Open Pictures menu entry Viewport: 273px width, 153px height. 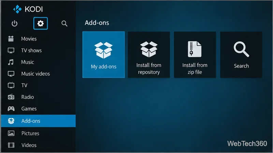[38, 133]
